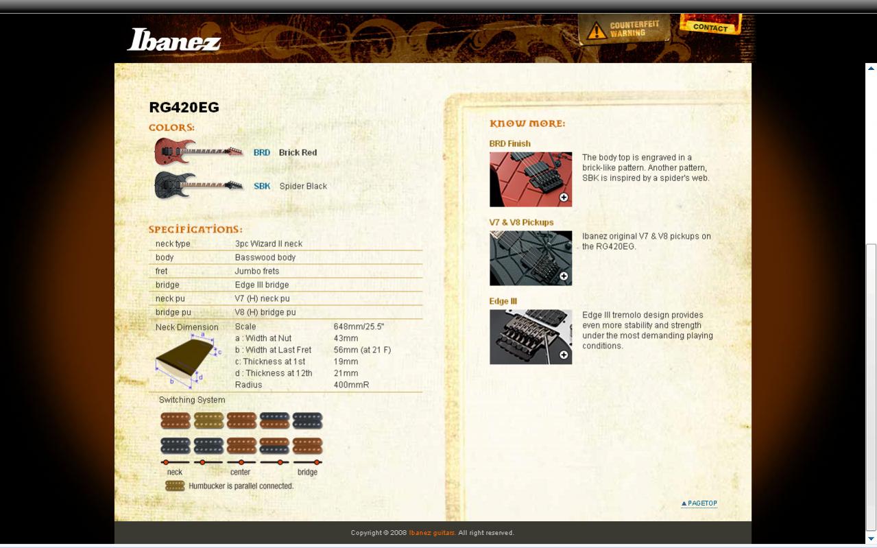877x548 pixels.
Task: Enlarge the V7 & V8 Pickups photo
Action: (531, 259)
